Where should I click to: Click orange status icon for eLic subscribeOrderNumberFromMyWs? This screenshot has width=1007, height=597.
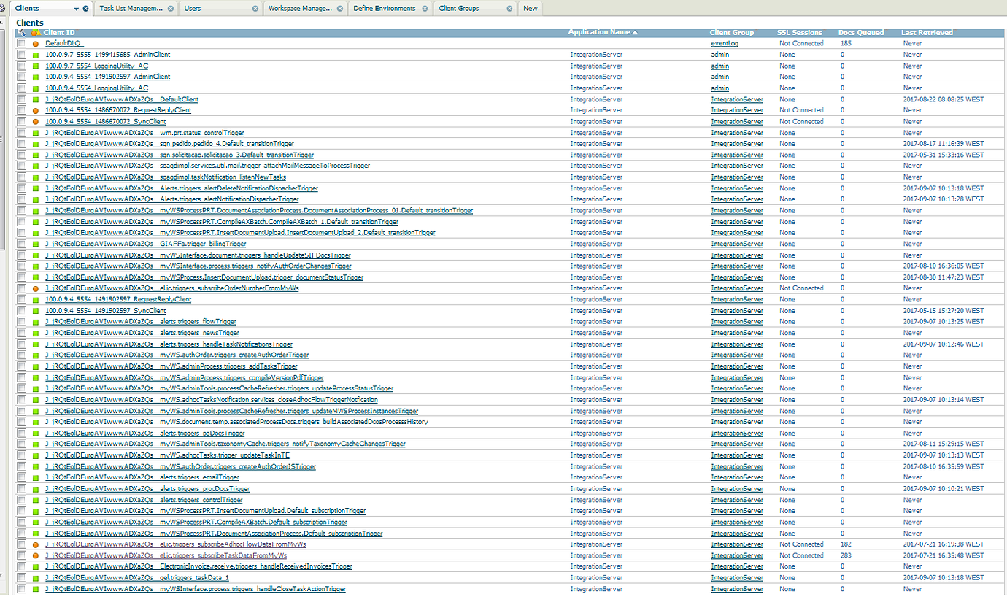point(35,289)
